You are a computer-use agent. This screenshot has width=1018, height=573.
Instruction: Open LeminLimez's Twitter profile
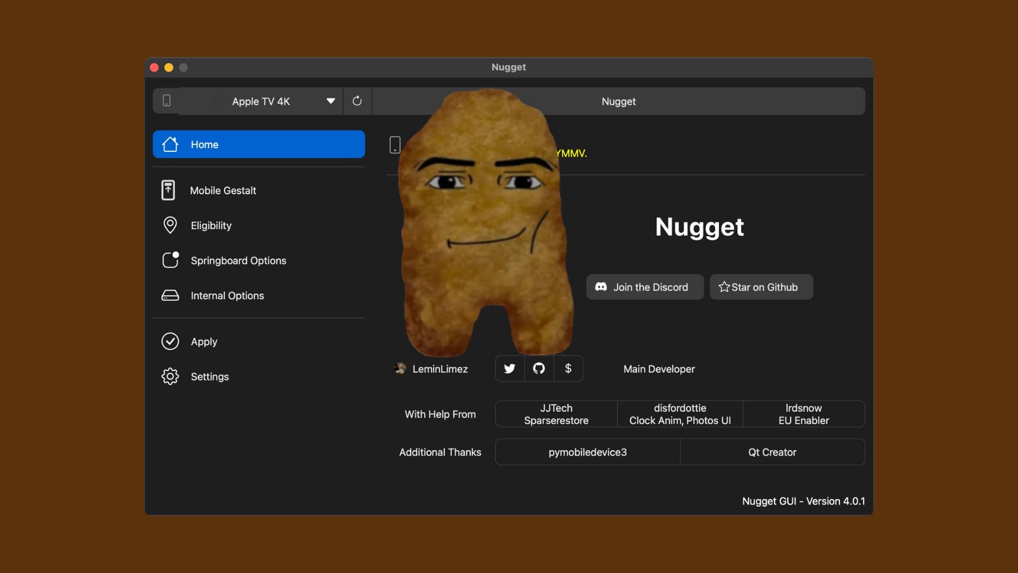click(x=509, y=368)
